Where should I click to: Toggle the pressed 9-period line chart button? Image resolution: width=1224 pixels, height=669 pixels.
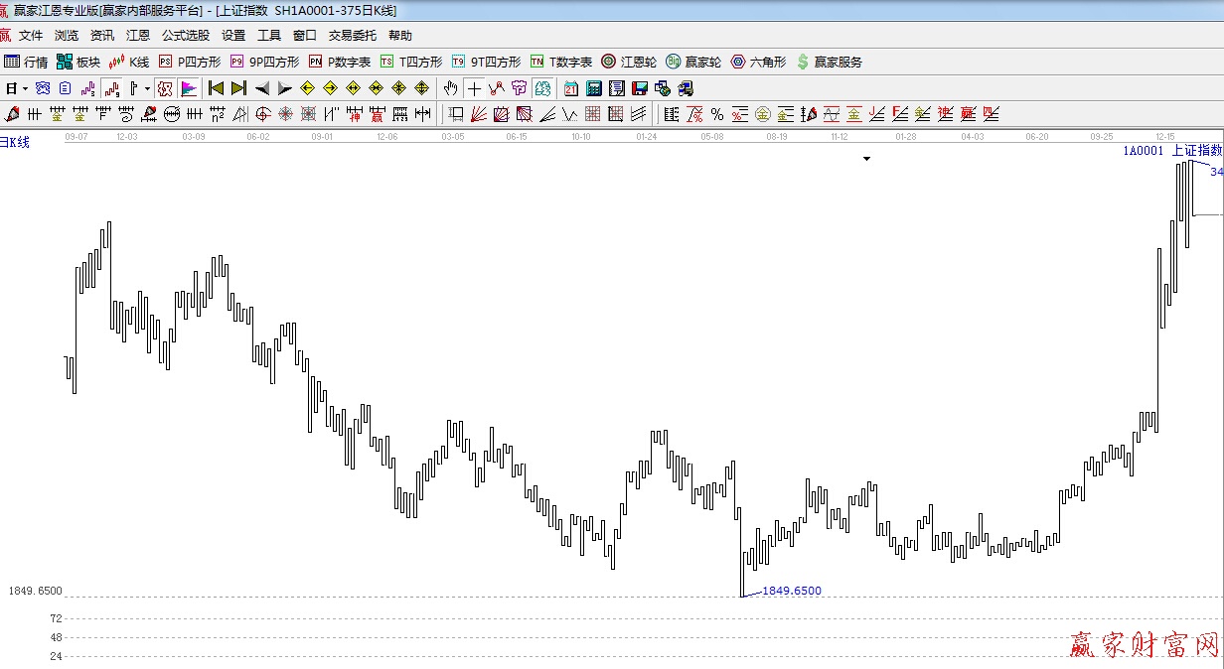(x=112, y=88)
